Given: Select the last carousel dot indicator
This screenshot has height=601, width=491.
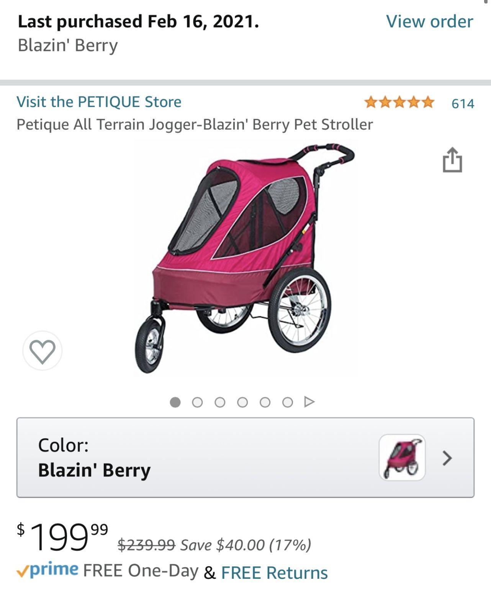Looking at the screenshot, I should coord(287,402).
